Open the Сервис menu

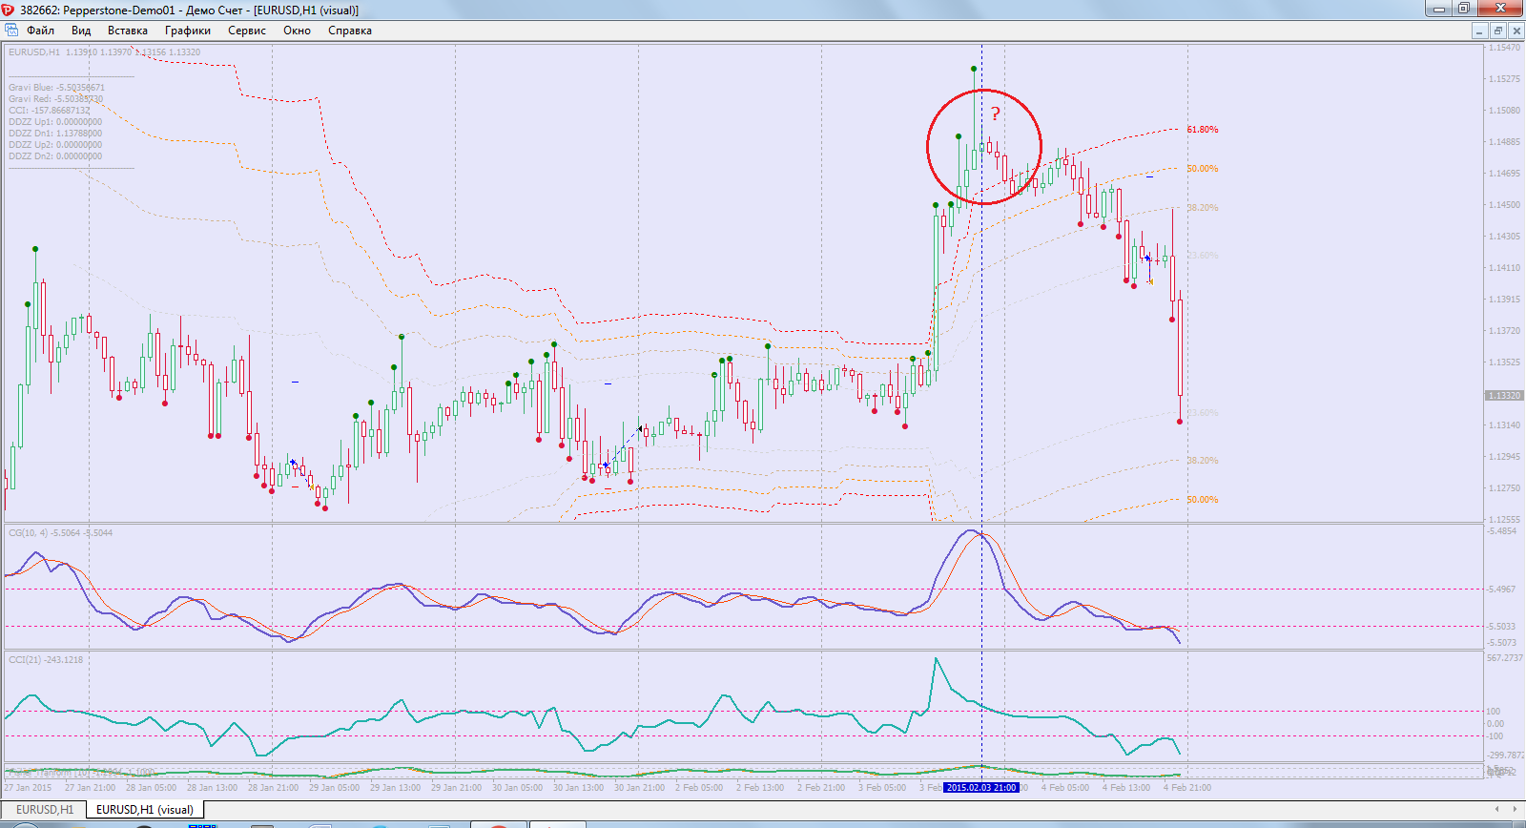point(247,31)
